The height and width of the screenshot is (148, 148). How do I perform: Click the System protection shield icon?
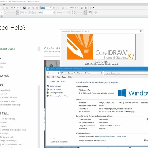click(x=48, y=93)
